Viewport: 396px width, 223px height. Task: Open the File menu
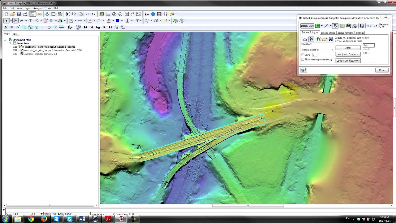pos(5,8)
